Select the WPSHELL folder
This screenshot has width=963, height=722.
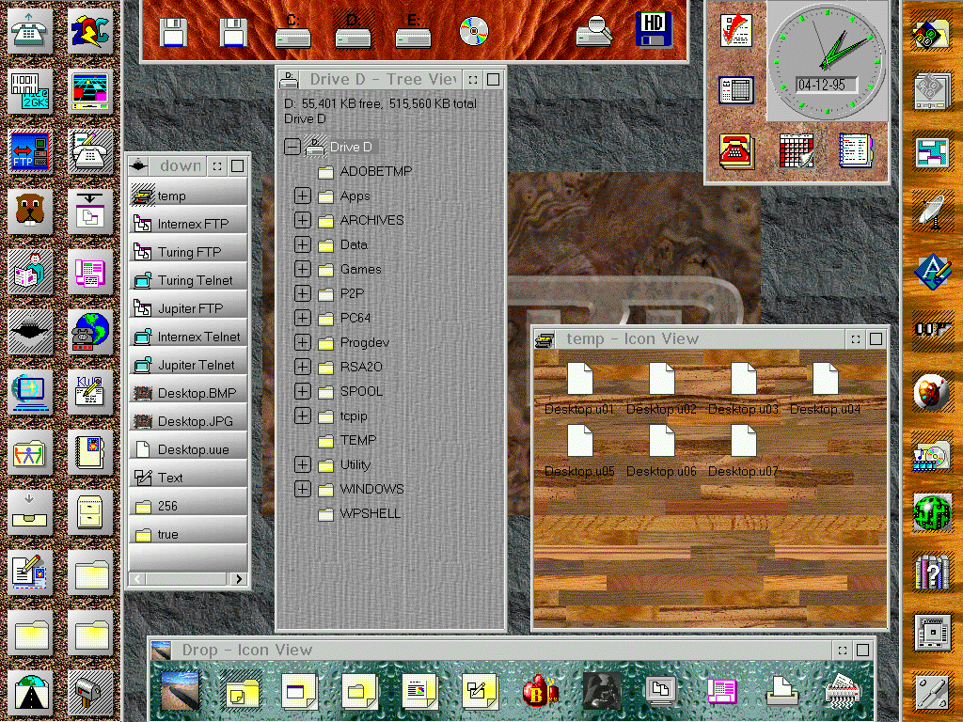coord(370,514)
